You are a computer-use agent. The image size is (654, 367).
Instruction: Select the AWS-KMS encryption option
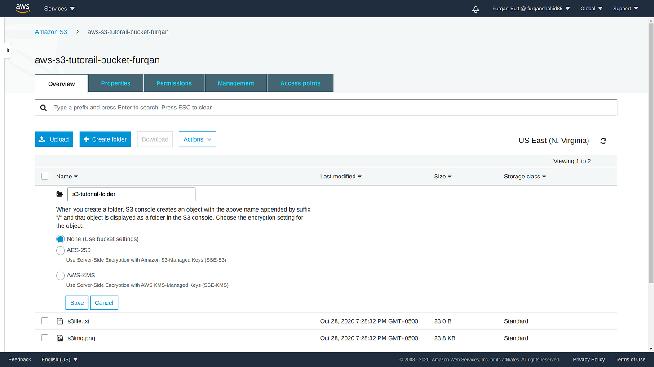(60, 275)
